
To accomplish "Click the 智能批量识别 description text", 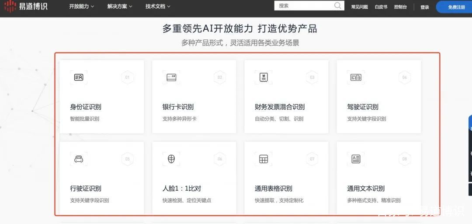I will tap(85, 119).
